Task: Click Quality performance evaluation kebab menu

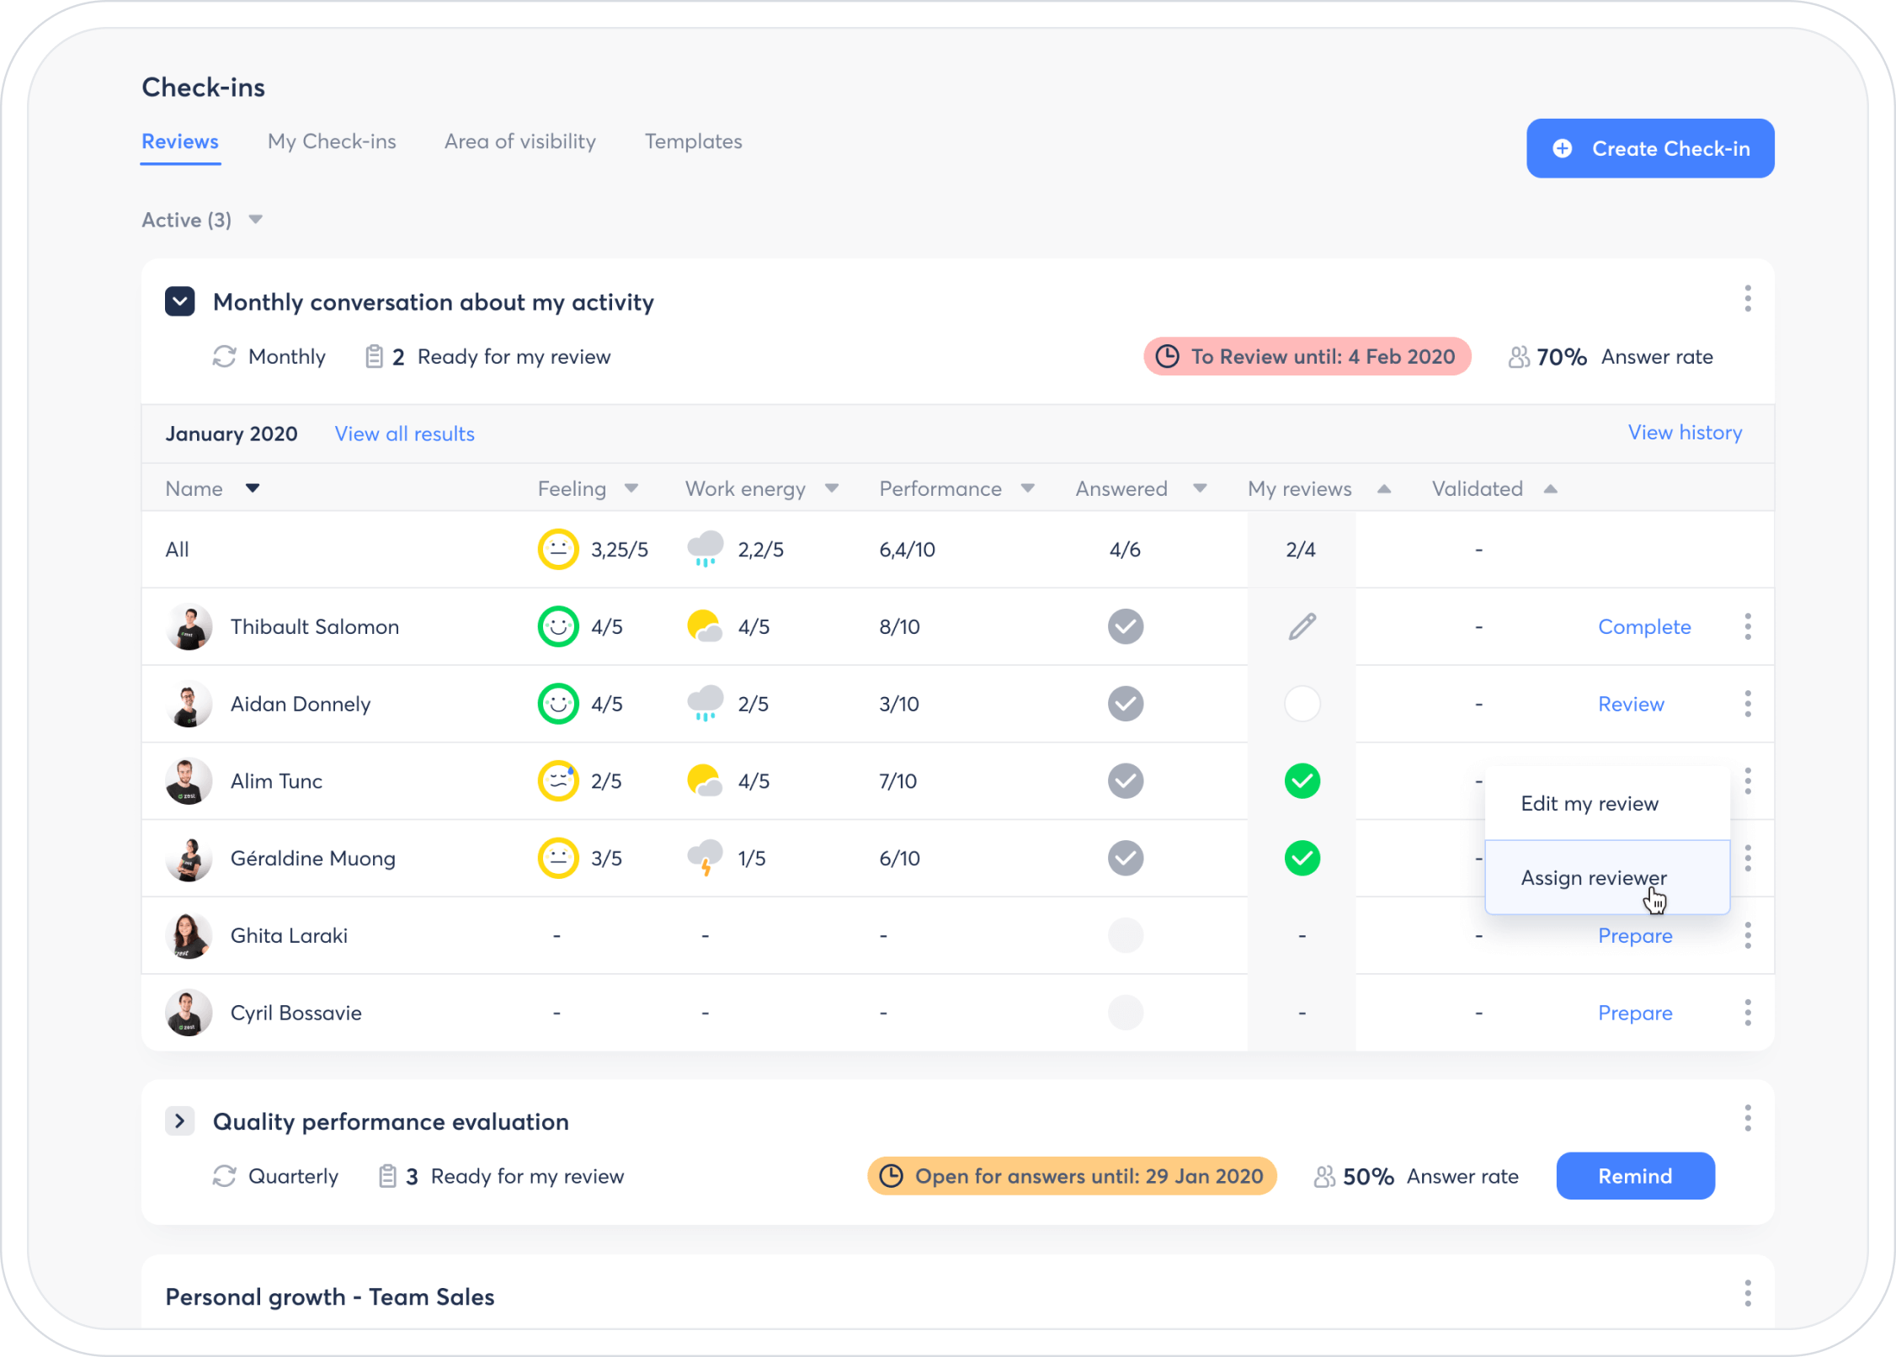Action: tap(1748, 1118)
